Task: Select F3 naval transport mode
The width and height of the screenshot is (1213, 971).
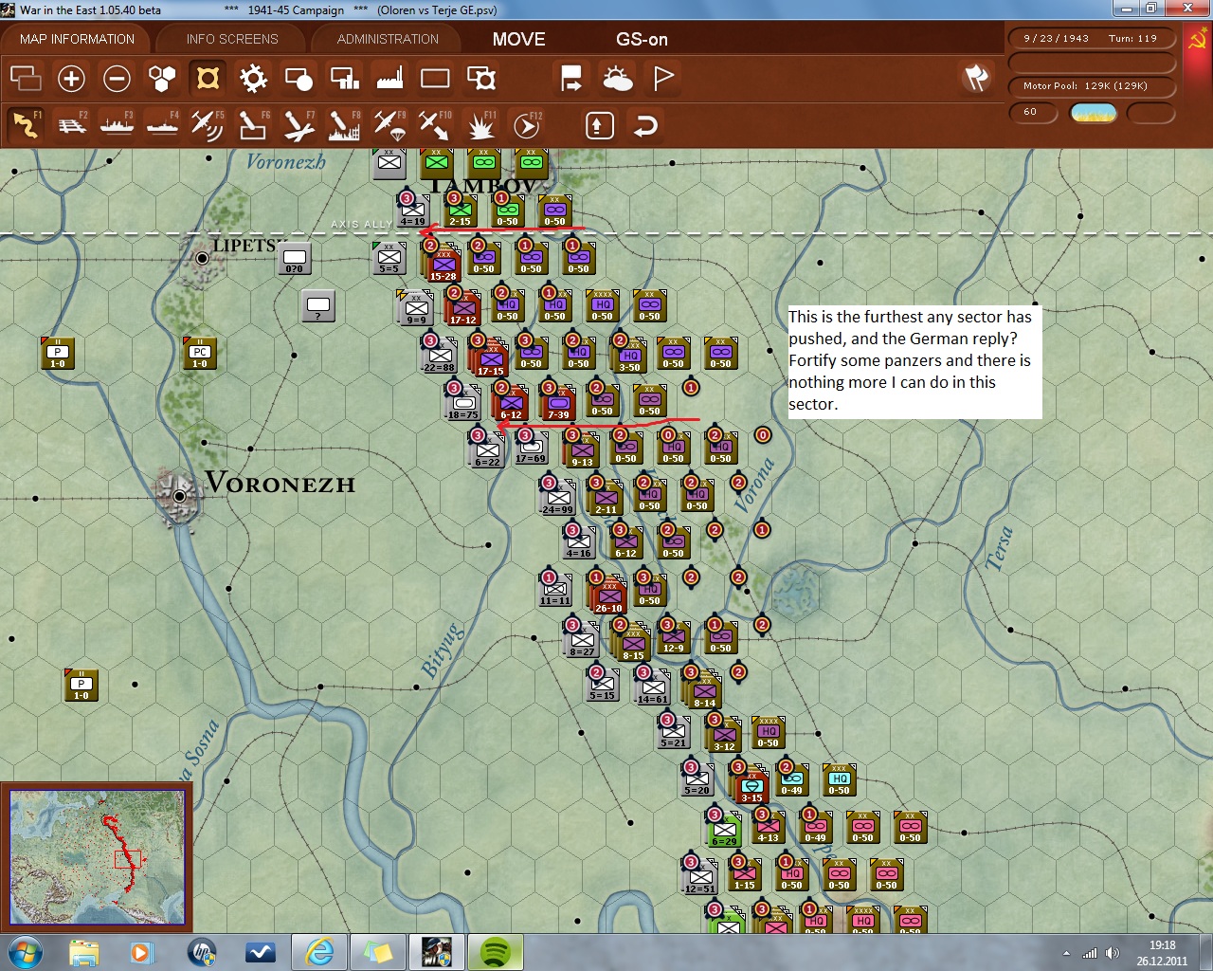Action: [117, 124]
